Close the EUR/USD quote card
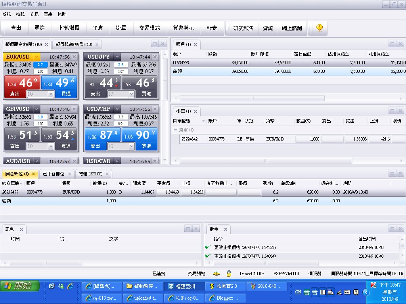The width and height of the screenshot is (406, 304). 74,57
